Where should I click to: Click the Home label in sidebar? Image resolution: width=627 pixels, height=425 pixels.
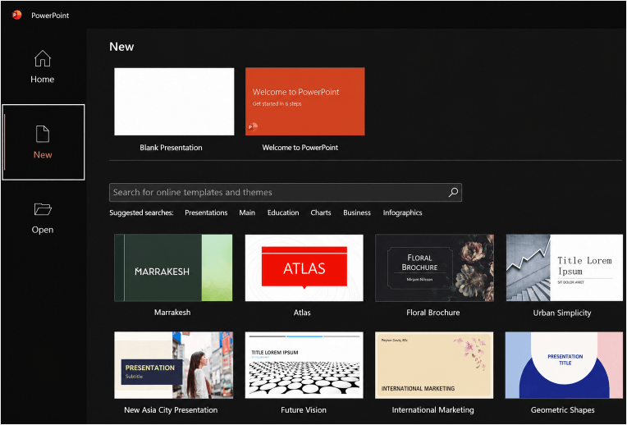tap(43, 79)
